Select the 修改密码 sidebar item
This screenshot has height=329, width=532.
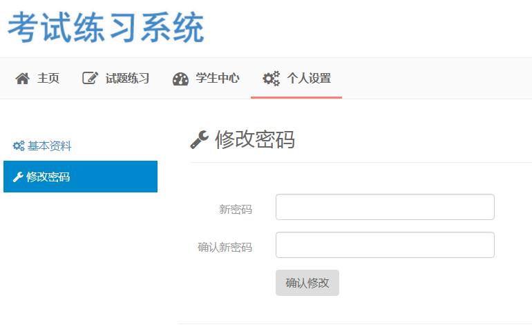tap(80, 177)
